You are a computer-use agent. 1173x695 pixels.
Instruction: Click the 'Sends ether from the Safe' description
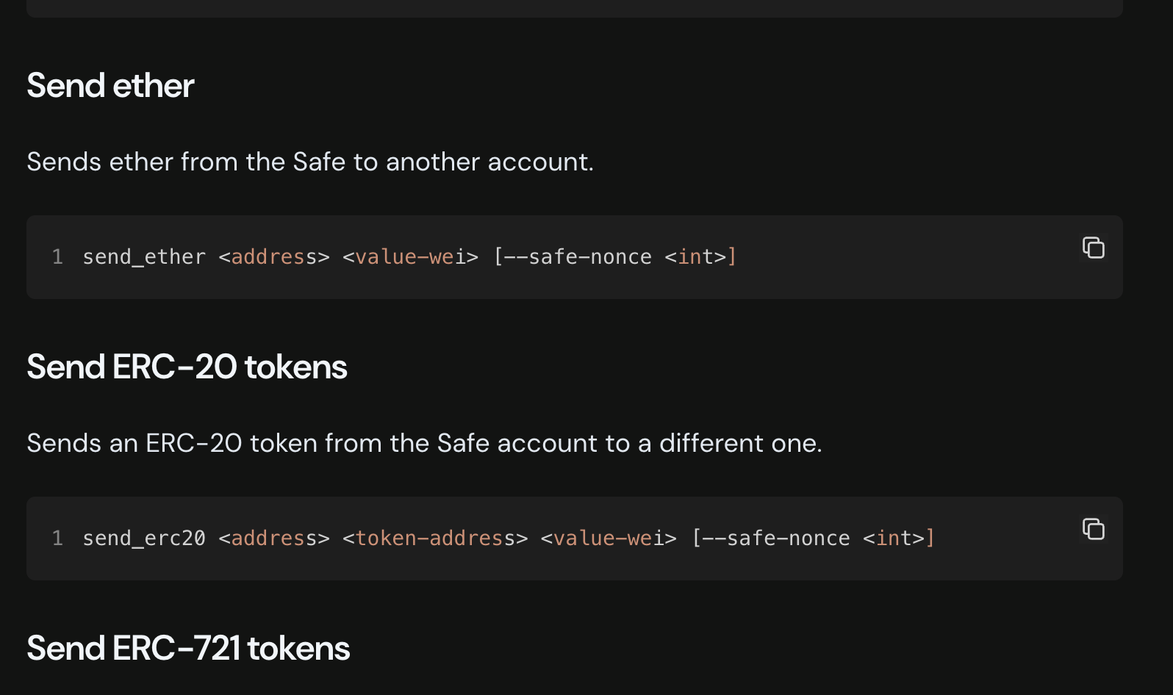click(x=310, y=162)
